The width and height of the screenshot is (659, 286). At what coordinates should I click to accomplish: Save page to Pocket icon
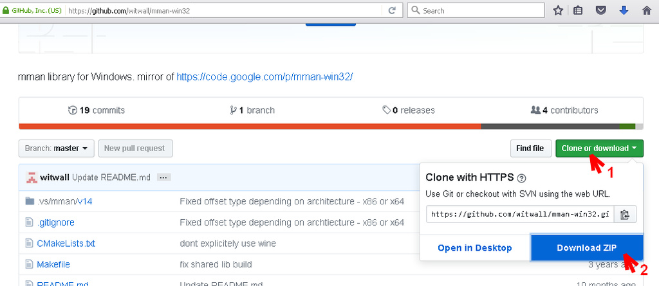pyautogui.click(x=600, y=10)
